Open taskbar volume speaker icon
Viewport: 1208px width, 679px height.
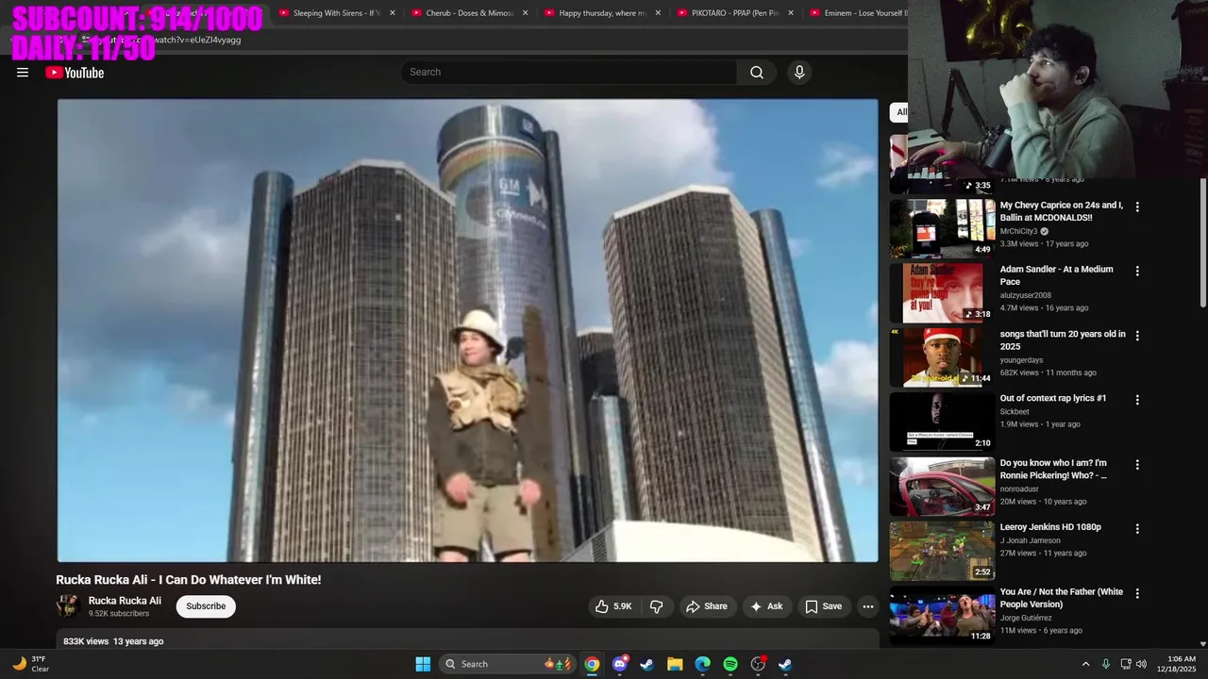tap(1141, 664)
